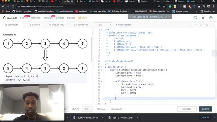Click the curly braces format icon
Image resolution: width=217 pixels, height=122 pixels.
195,25
